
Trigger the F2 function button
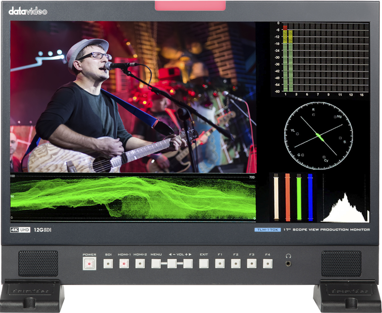coord(235,263)
